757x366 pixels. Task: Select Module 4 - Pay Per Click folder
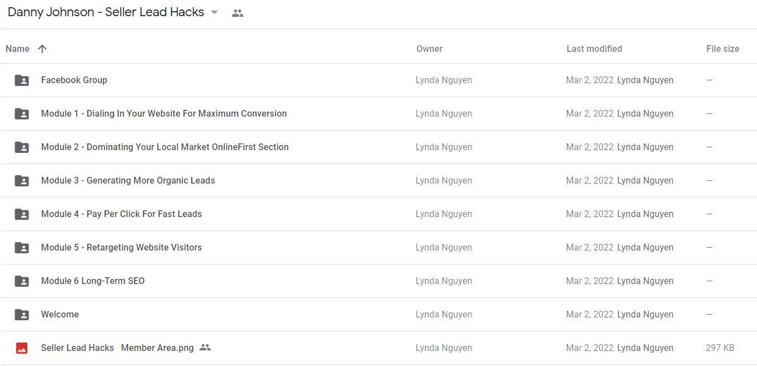pyautogui.click(x=121, y=214)
